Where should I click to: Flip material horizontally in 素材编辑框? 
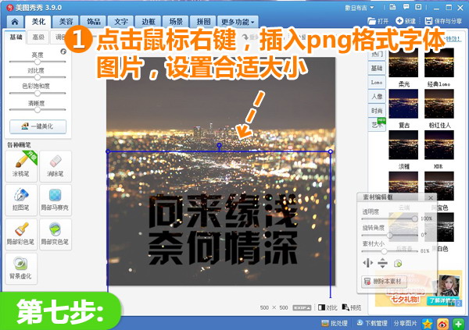point(368,263)
